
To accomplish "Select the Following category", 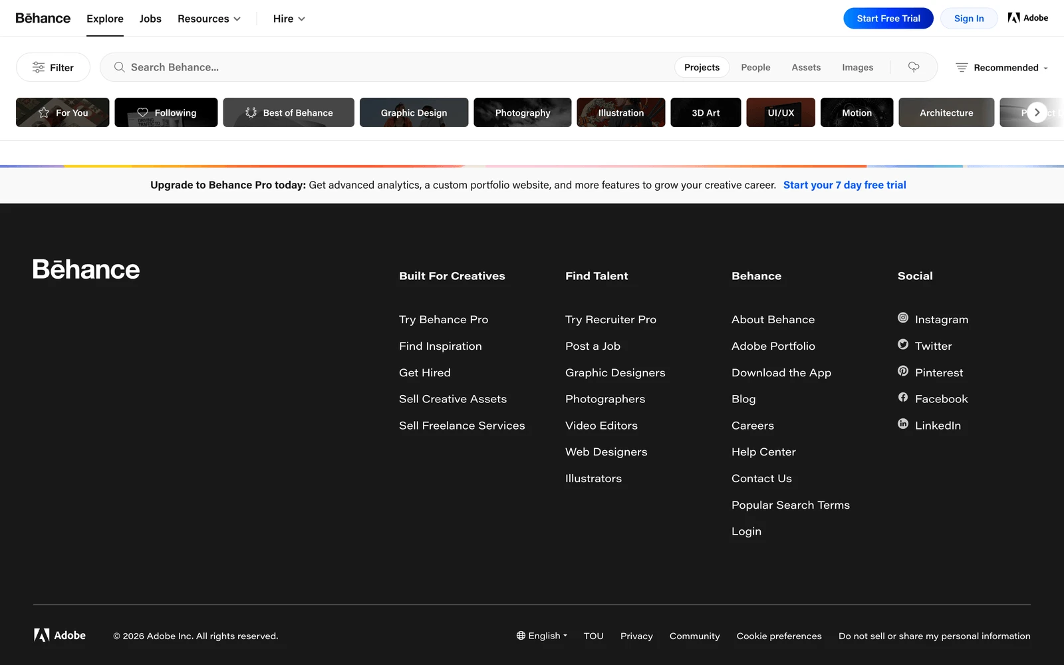I will pyautogui.click(x=166, y=112).
